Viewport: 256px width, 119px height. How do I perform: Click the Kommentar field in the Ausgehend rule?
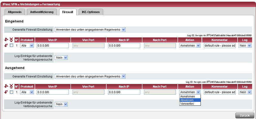tap(220, 92)
